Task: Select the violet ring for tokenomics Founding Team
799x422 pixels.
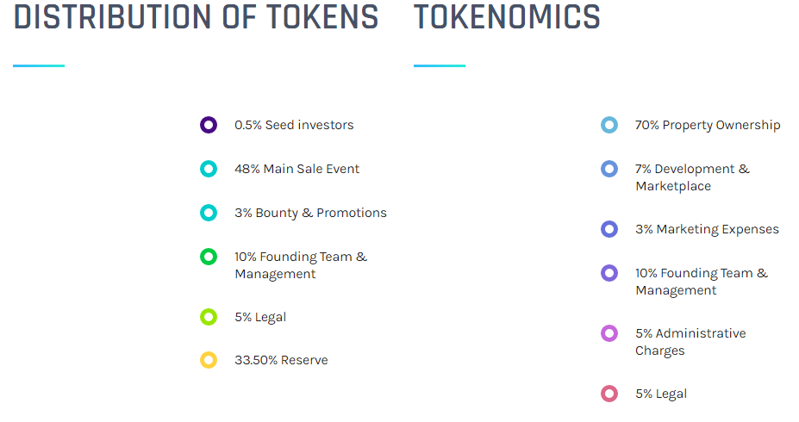Action: (x=609, y=273)
